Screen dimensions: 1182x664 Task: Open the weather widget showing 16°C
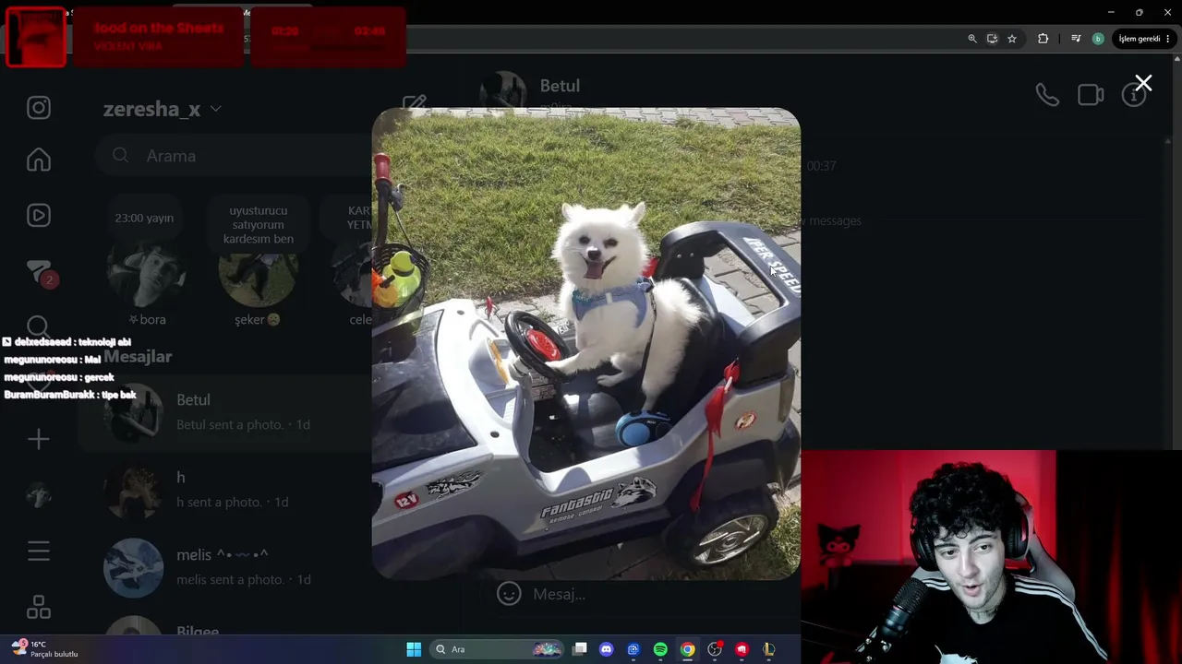[x=46, y=649]
